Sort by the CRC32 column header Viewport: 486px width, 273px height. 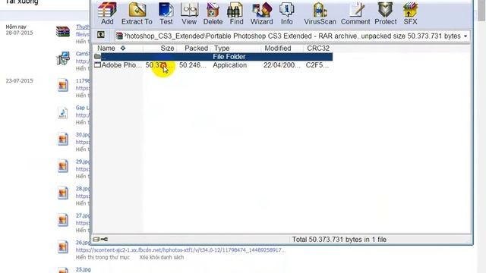click(x=318, y=49)
